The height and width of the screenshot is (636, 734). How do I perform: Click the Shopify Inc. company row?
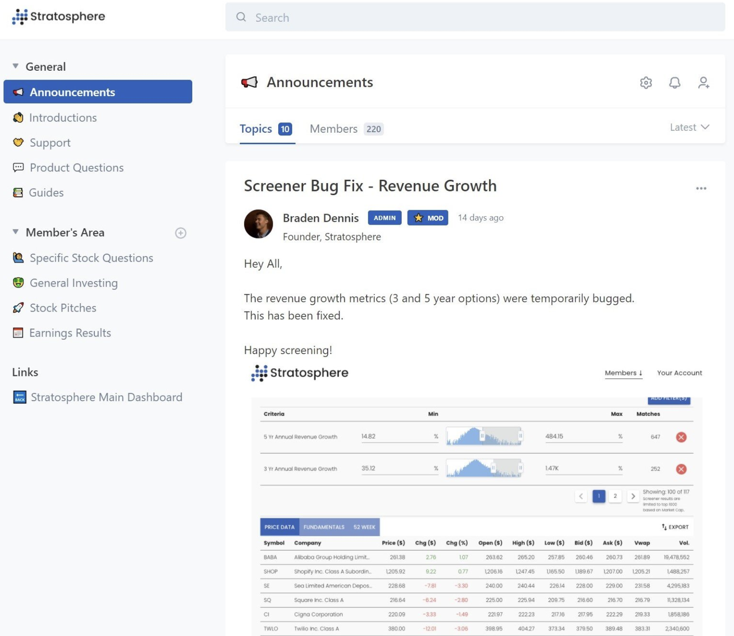click(477, 572)
